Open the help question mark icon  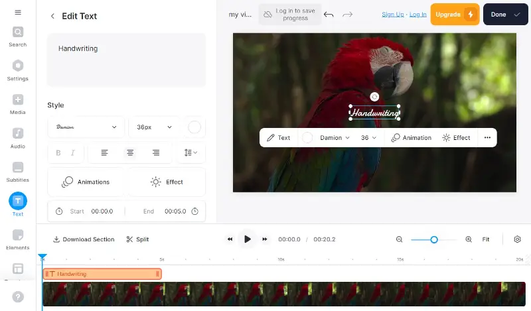tap(18, 297)
